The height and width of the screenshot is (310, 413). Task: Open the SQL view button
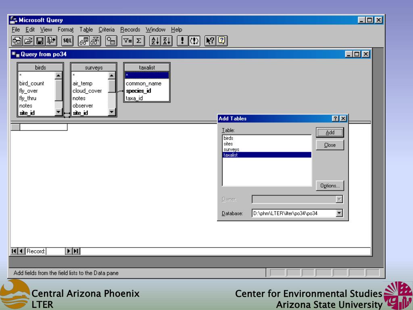click(67, 41)
